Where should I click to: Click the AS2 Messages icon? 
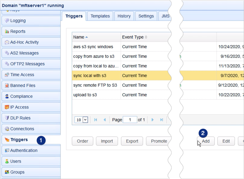[7, 53]
